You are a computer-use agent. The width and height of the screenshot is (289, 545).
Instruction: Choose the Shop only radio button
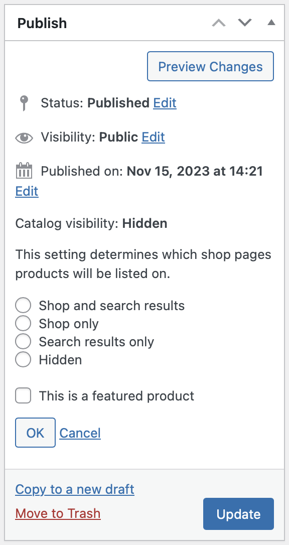[x=23, y=324]
